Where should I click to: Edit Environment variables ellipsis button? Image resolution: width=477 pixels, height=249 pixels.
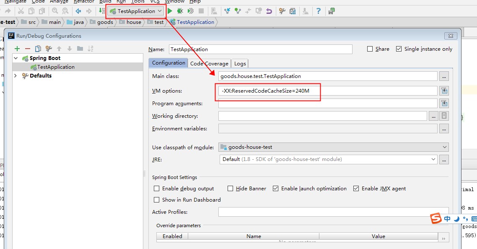tap(444, 129)
